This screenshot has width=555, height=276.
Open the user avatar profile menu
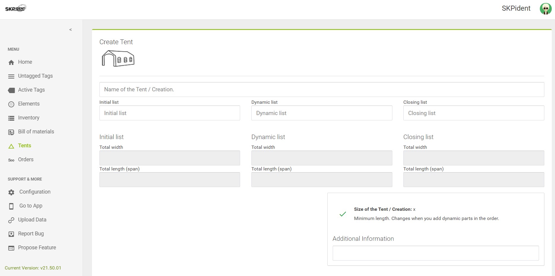[x=546, y=9]
